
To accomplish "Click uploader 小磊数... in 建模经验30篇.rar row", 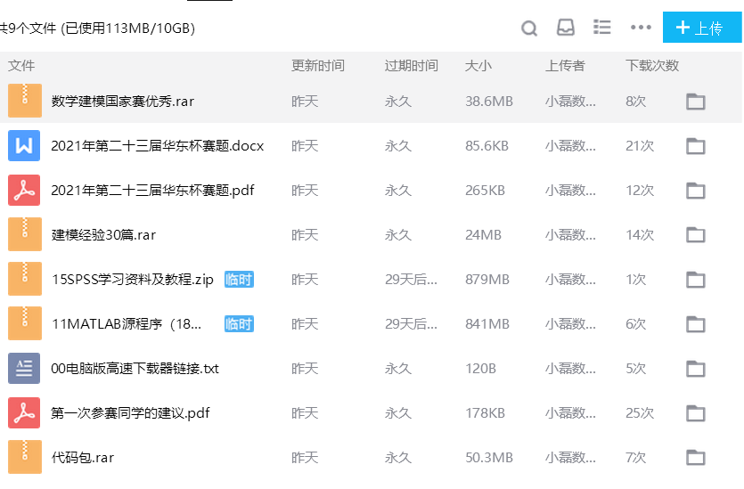I will 570,235.
